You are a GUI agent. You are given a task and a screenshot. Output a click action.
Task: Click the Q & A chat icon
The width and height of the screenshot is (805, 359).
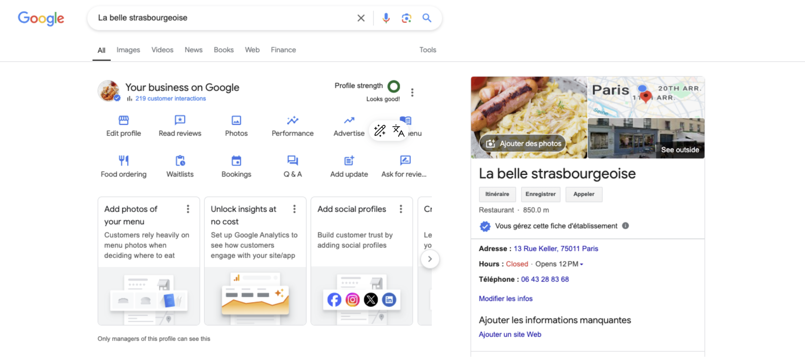coord(293,160)
